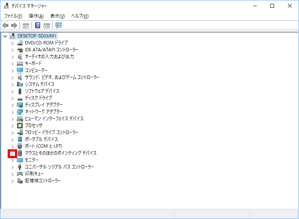Expand マウスとそのほかのポインティング デバイス category
299x219 pixels.
pos(12,154)
